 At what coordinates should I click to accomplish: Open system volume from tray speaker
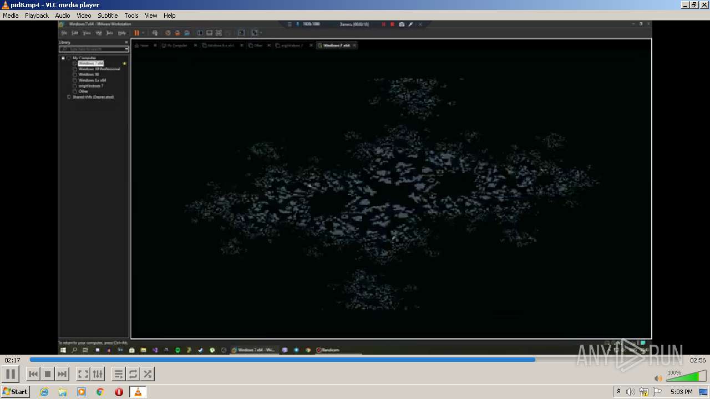631,392
